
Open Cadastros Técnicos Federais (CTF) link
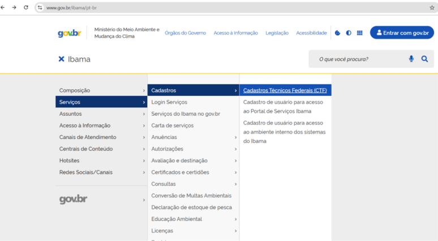click(285, 90)
